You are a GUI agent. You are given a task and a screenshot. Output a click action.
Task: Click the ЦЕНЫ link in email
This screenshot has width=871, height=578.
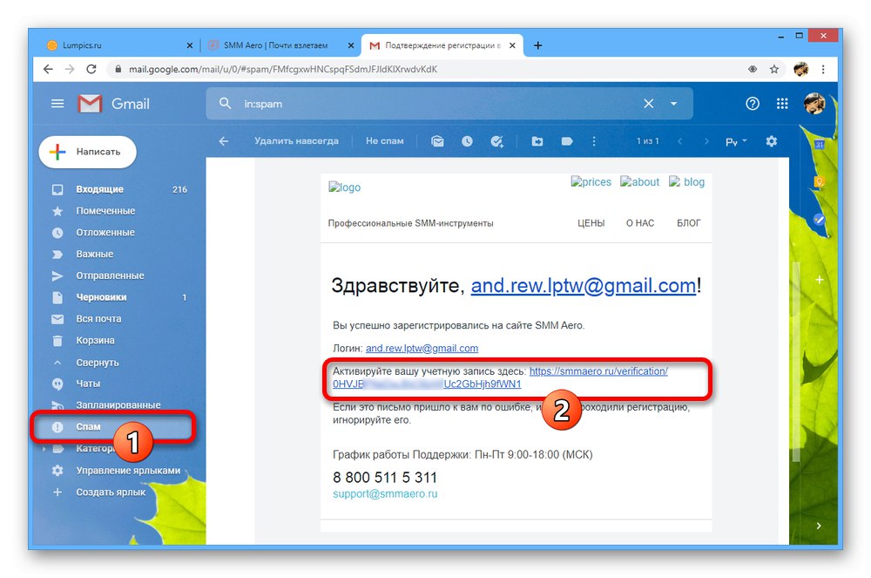pyautogui.click(x=591, y=223)
